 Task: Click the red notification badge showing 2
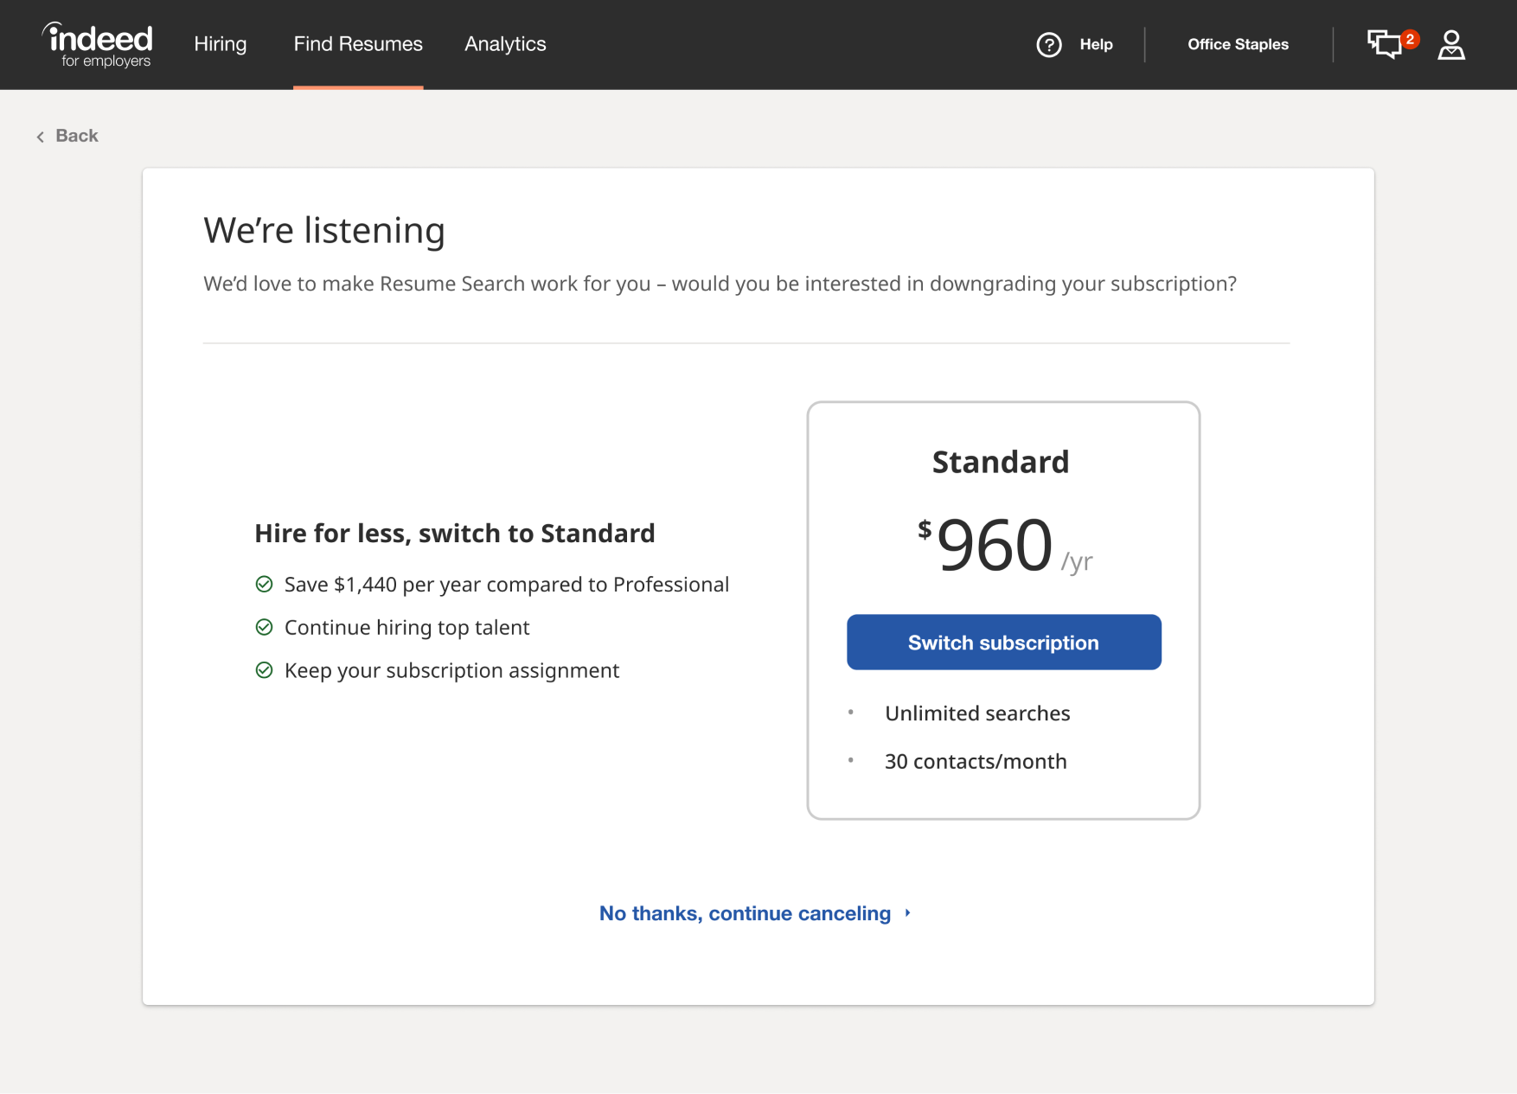point(1410,39)
